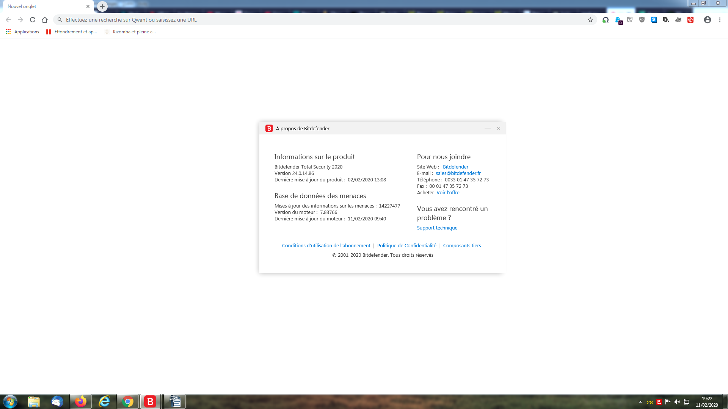
Task: Click the browser home button
Action: coord(45,20)
